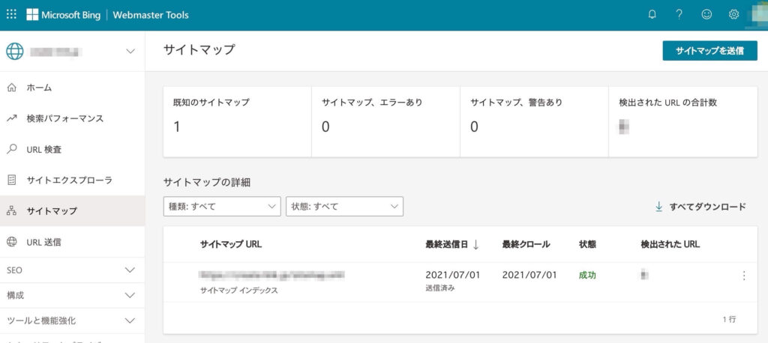Click the 既知のサイトマップ card
The height and width of the screenshot is (343, 768).
point(237,122)
